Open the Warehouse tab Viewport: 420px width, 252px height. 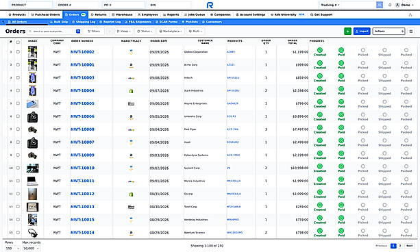click(x=122, y=15)
